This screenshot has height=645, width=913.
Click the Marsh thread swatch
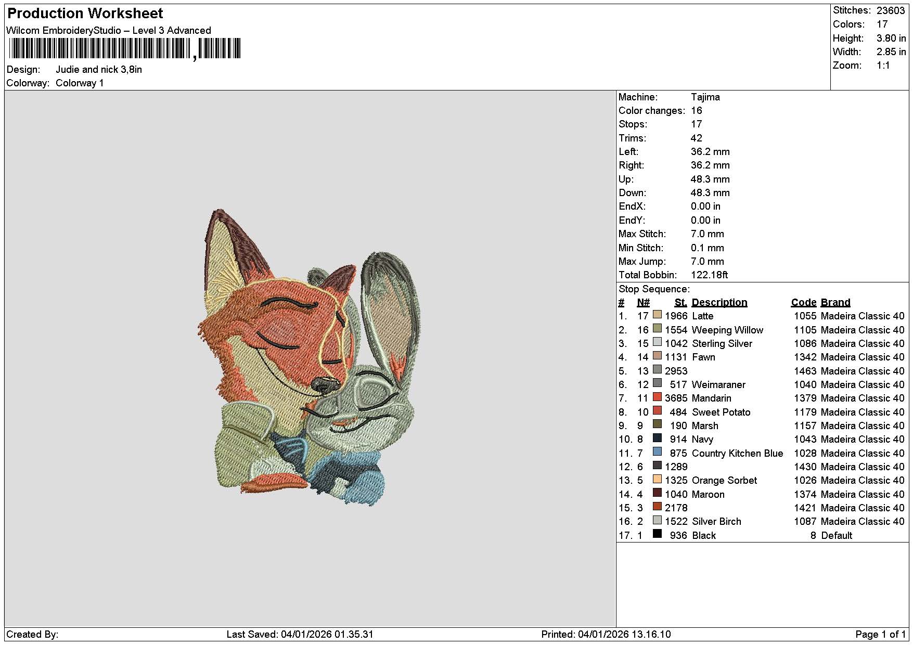pyautogui.click(x=657, y=425)
